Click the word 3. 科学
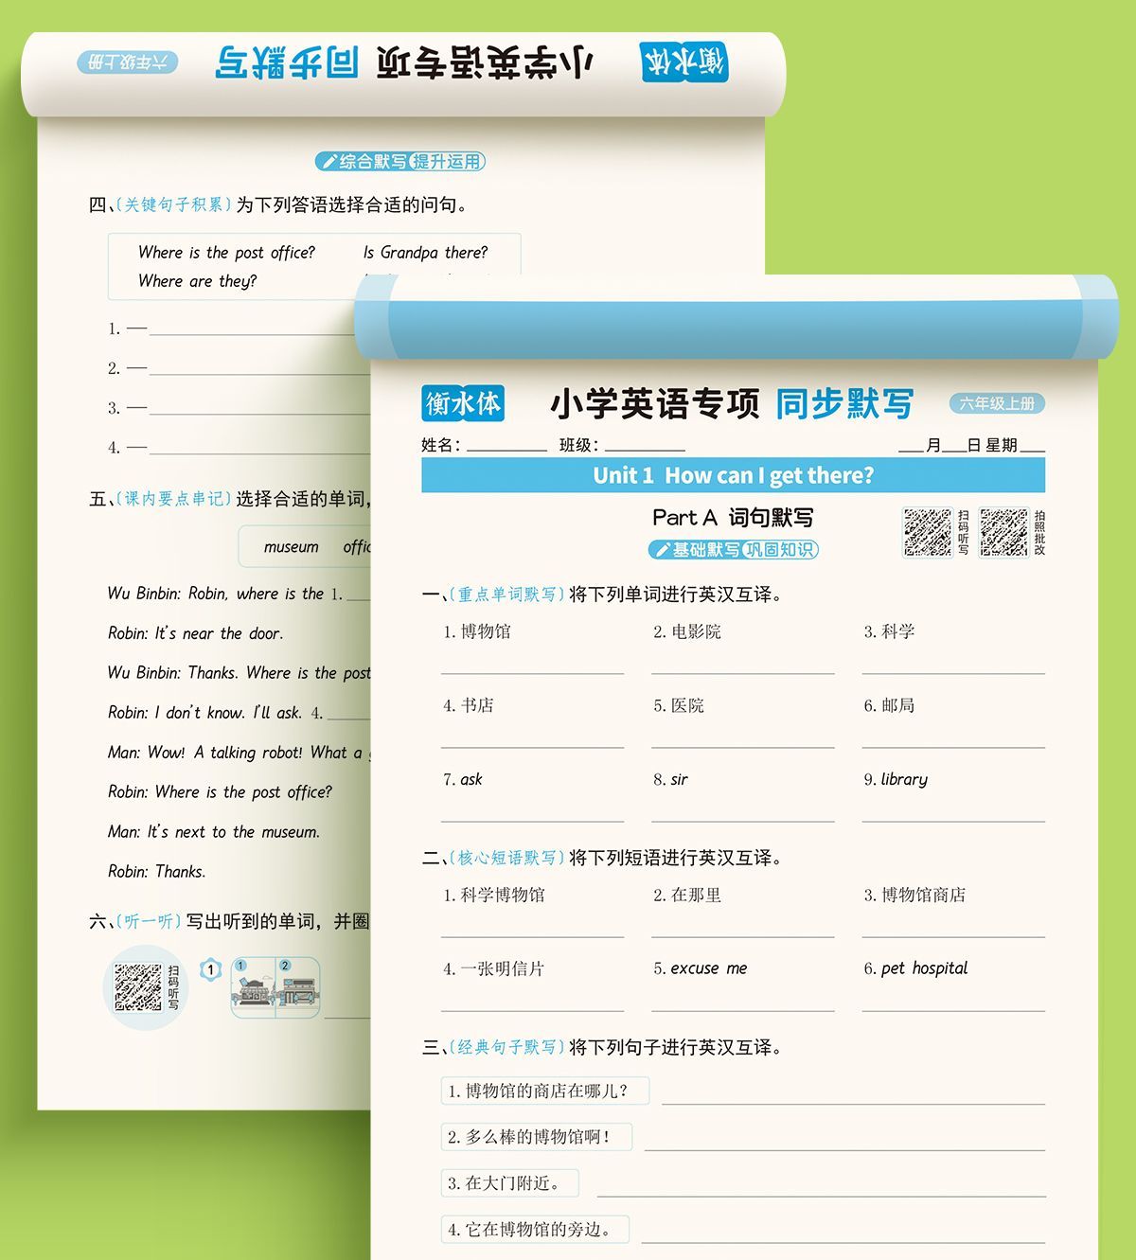Image resolution: width=1136 pixels, height=1260 pixels. point(889,631)
